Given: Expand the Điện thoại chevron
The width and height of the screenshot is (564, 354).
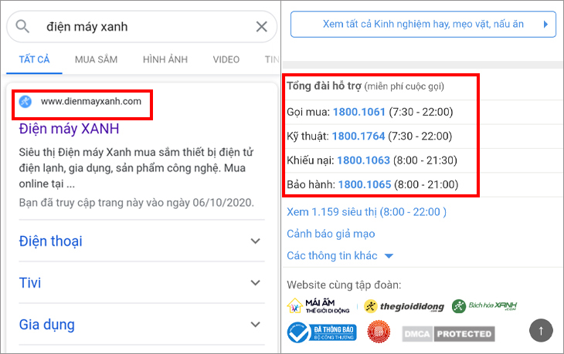Looking at the screenshot, I should 256,241.
